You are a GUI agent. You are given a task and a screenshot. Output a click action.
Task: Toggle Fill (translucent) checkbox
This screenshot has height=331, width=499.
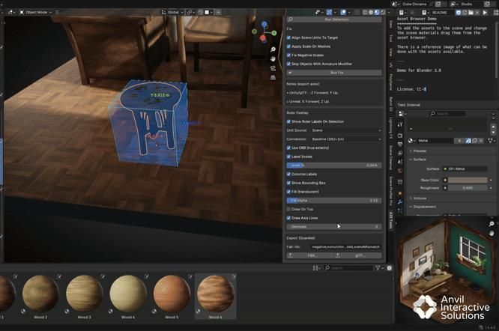point(288,192)
